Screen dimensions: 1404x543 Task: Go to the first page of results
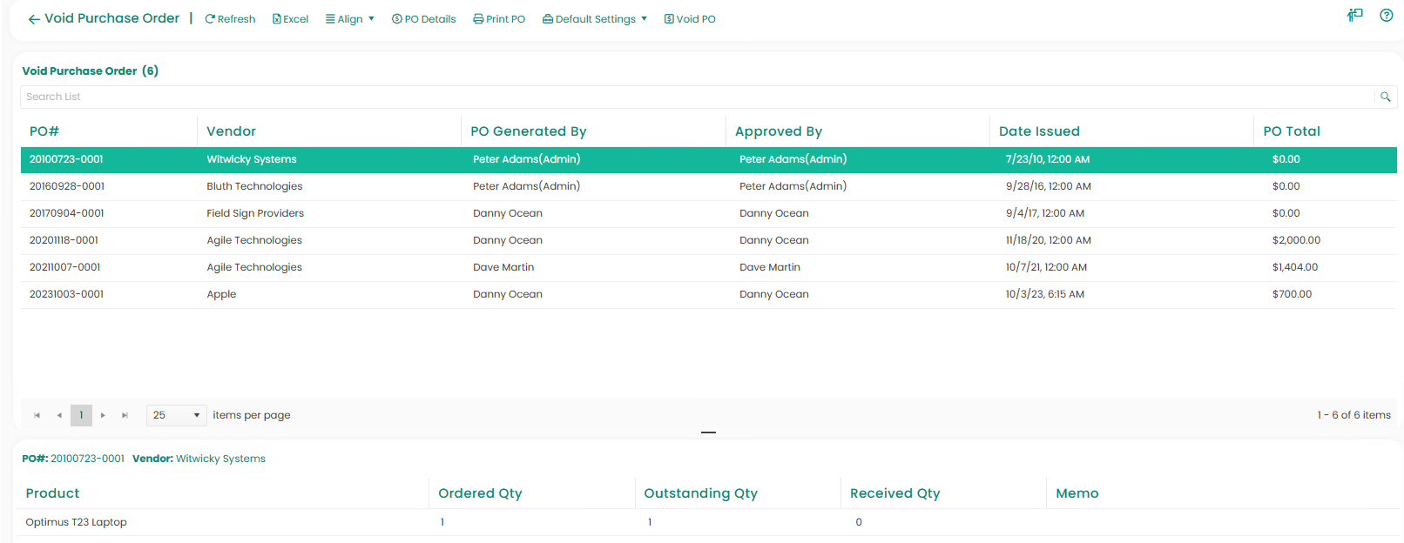[x=37, y=415]
